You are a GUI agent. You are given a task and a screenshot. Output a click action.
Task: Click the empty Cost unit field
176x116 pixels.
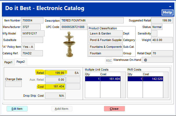(x=73, y=86)
